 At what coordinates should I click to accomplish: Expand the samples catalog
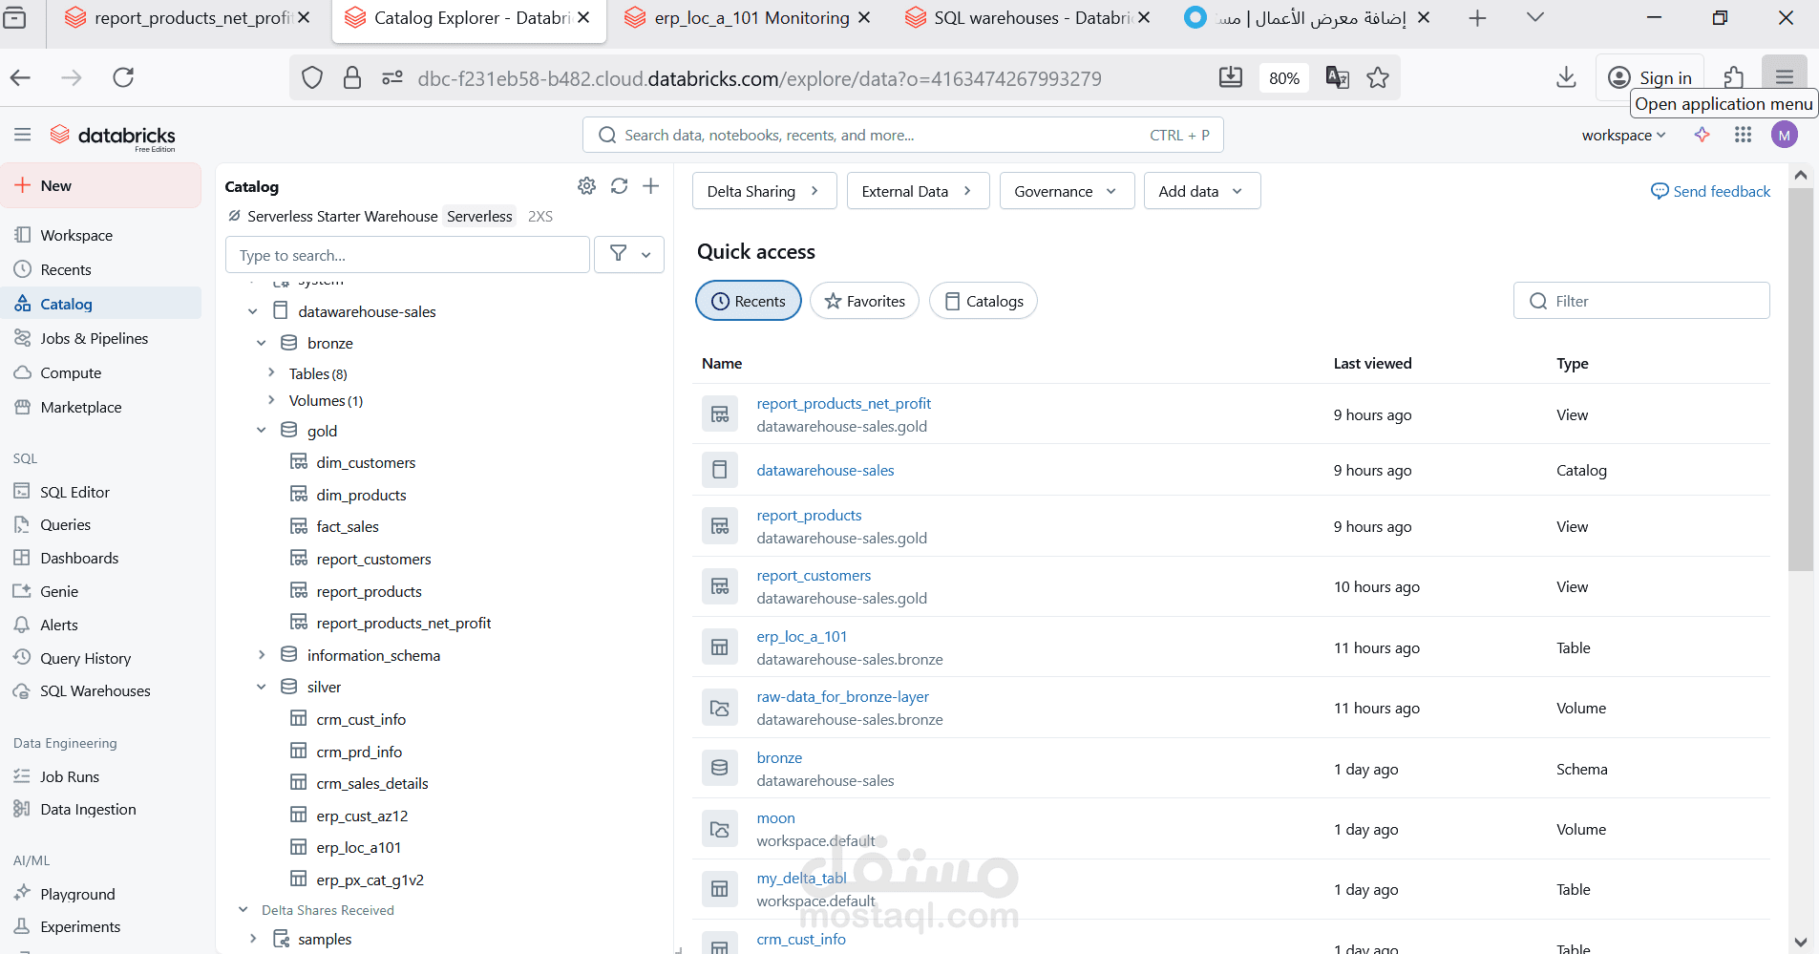coord(253,939)
